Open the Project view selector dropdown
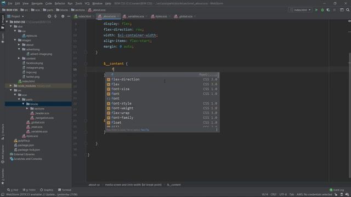Viewport: 351px width, 197px height. [x=16, y=16]
